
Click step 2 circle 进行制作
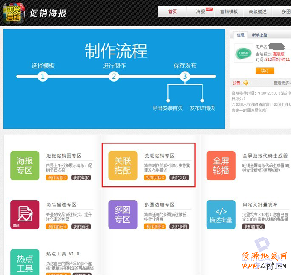[114, 76]
